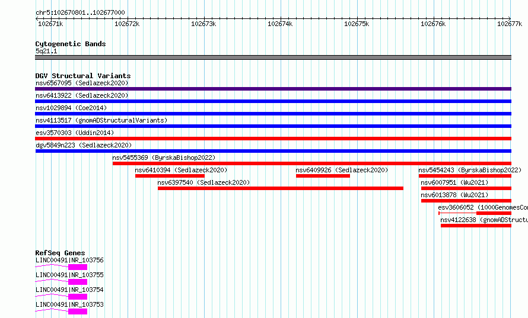
Task: Click the esv3606052 thick red bar
Action: (494, 213)
